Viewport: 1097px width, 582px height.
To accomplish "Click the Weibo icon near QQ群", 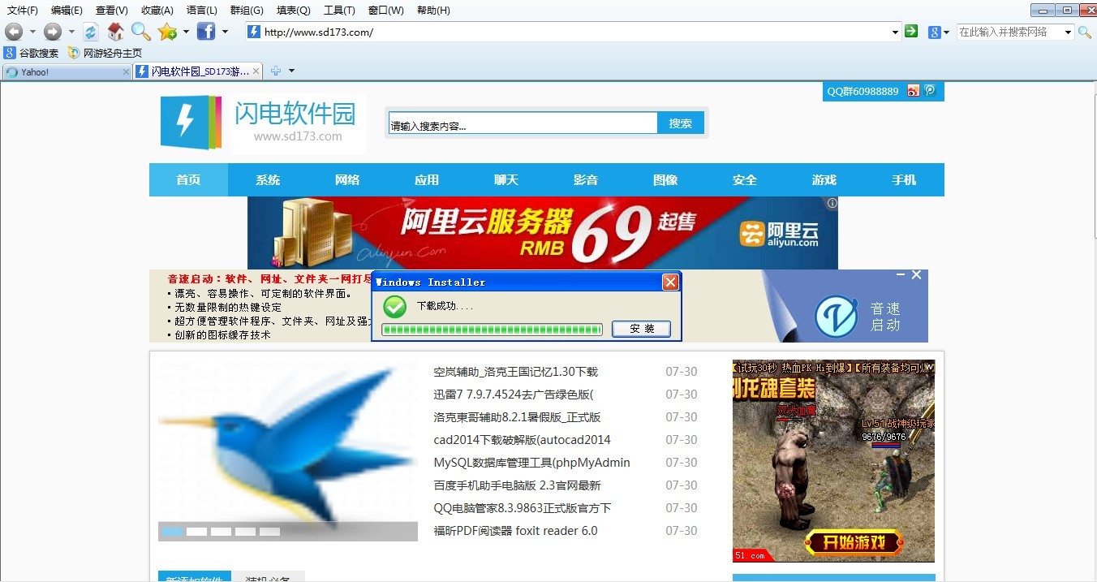I will click(x=914, y=91).
